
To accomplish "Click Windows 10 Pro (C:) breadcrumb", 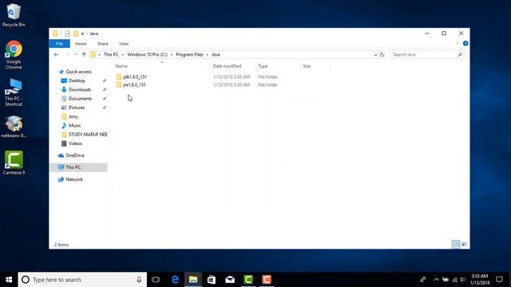I will point(147,55).
